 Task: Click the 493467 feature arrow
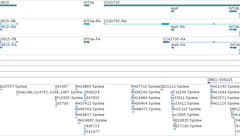(56, 89)
